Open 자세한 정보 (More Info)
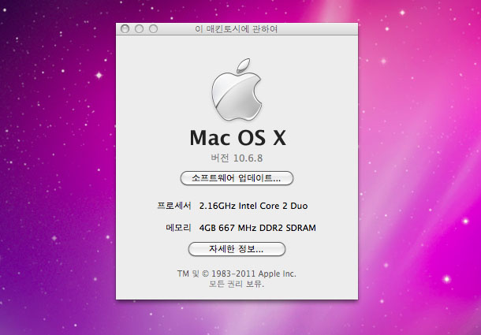This screenshot has height=335, width=481. click(237, 249)
